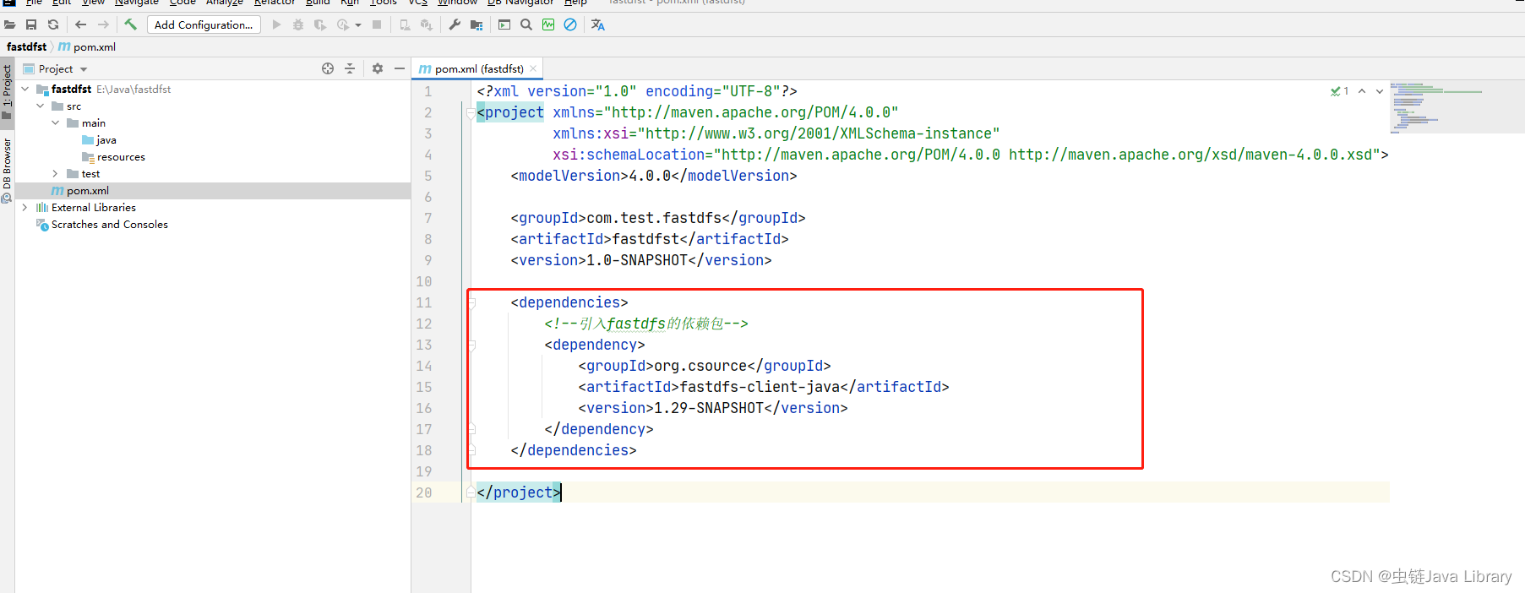This screenshot has width=1525, height=593.
Task: Expand the test folder node
Action: [56, 173]
